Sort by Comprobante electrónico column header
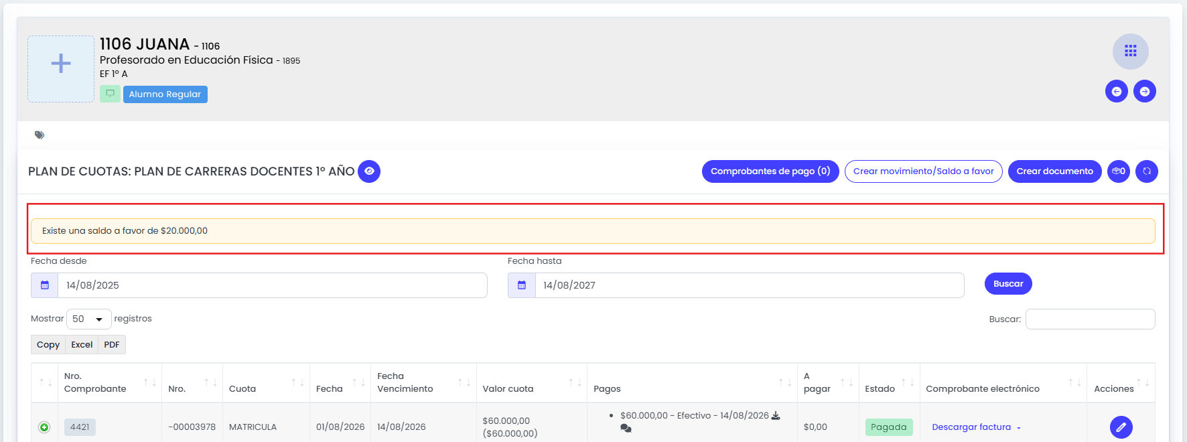This screenshot has height=442, width=1187. coord(1003,382)
